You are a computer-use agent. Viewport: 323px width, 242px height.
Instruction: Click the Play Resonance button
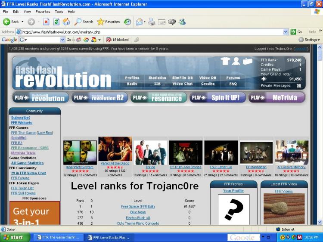[158, 97]
